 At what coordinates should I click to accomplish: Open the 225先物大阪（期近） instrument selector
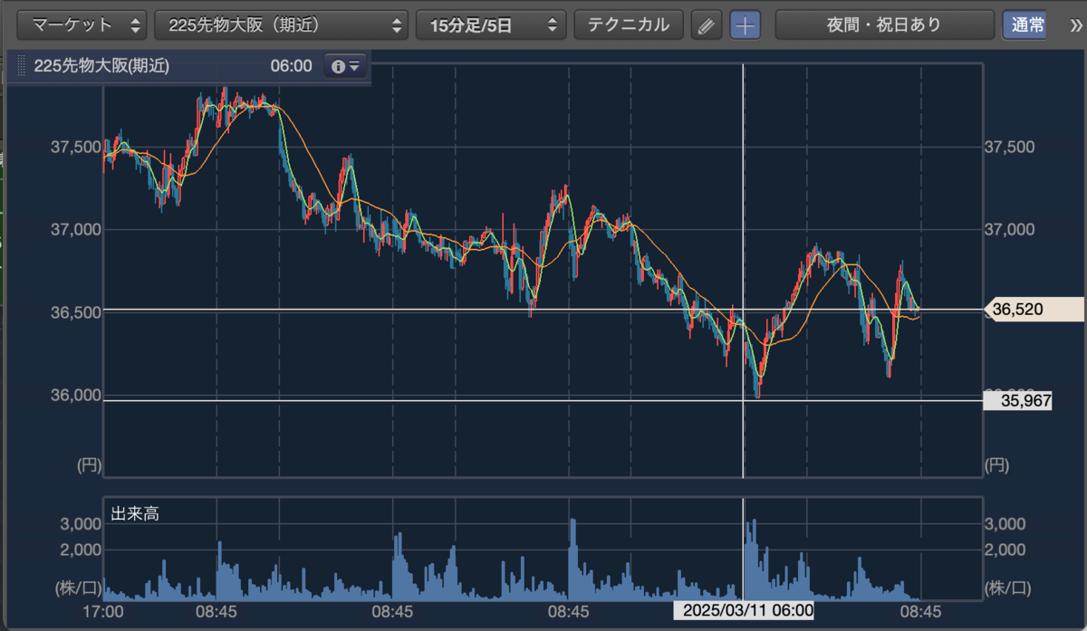[282, 24]
